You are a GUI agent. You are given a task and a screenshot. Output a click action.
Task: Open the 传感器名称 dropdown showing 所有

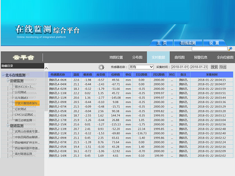click(141, 67)
